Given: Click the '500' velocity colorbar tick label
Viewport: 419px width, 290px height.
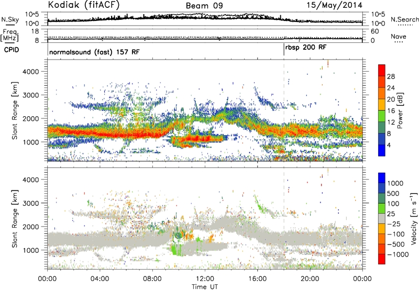Looking at the screenshot, I should pyautogui.click(x=394, y=193).
